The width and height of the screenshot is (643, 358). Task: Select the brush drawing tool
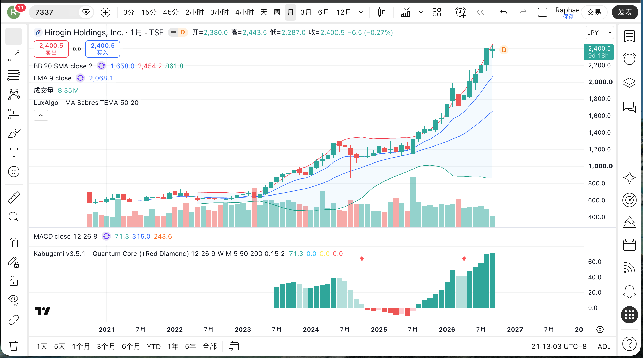coord(14,133)
